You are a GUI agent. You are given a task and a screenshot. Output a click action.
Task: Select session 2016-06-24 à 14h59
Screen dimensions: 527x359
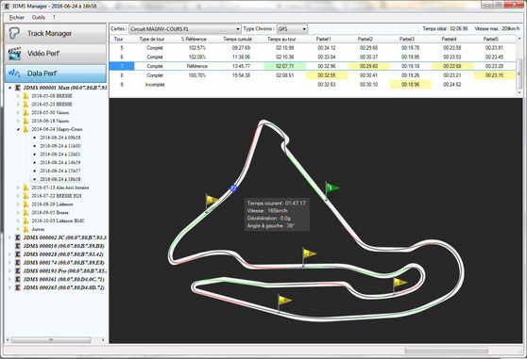pyautogui.click(x=60, y=163)
